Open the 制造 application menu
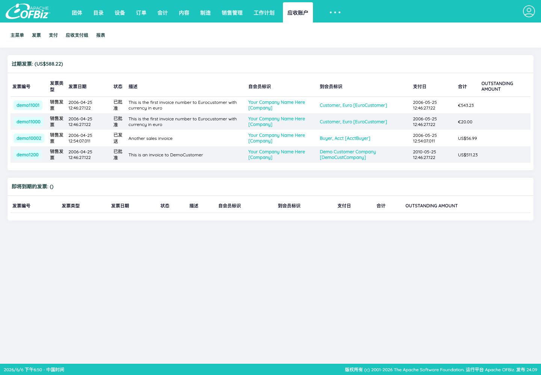 tap(206, 13)
